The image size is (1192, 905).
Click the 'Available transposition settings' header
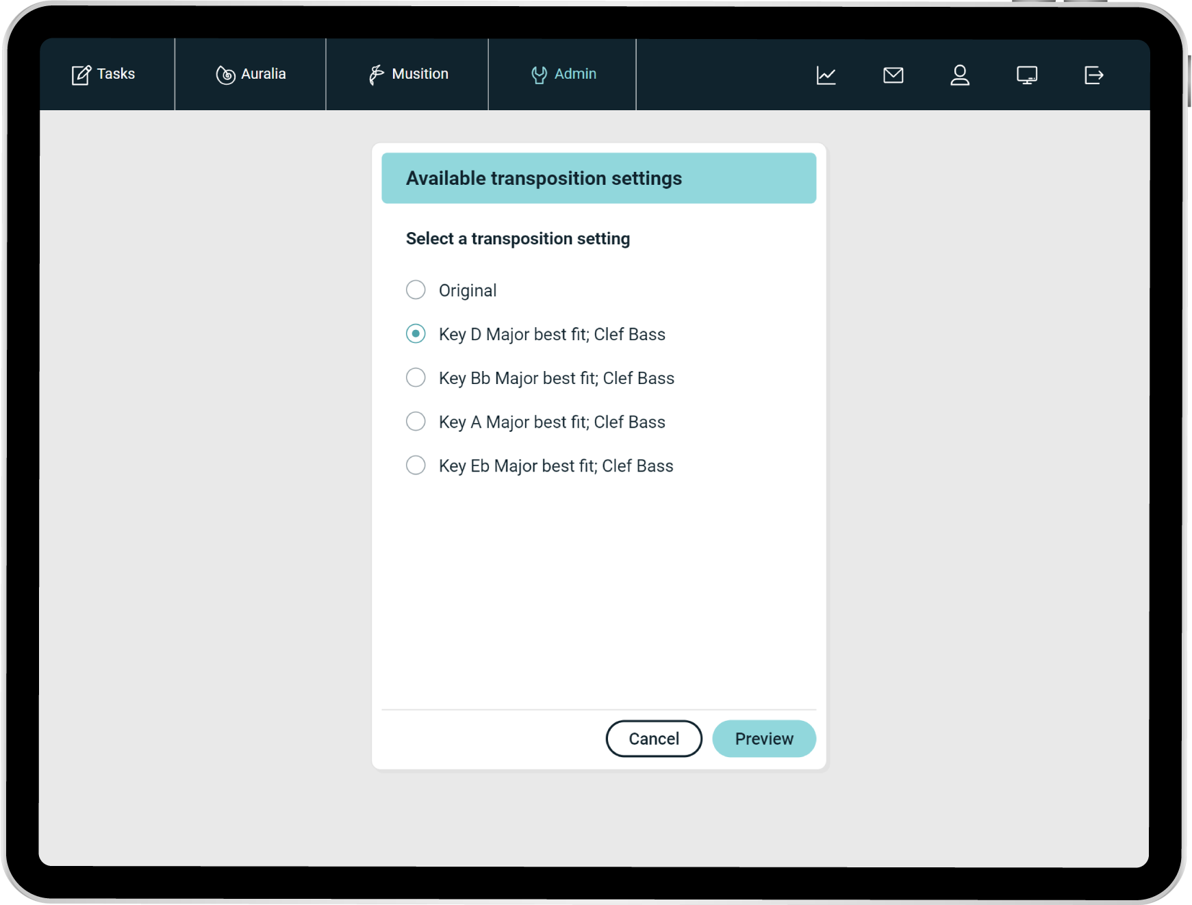544,179
